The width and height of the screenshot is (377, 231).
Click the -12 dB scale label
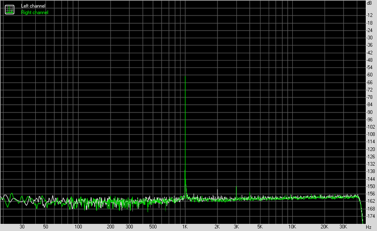point(370,15)
